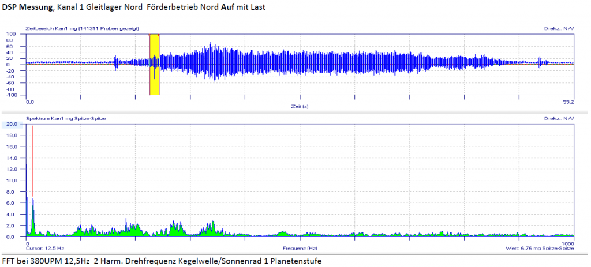Click the right red marker atop yellow selection
The height and width of the screenshot is (267, 591).
[x=159, y=35]
